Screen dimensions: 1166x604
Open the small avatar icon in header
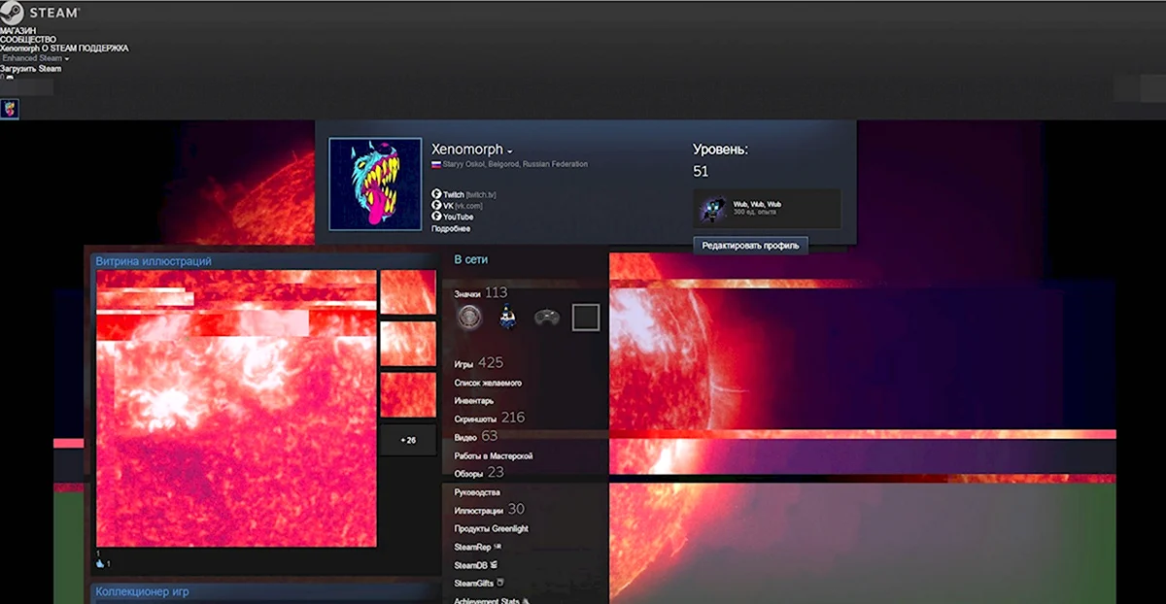10,108
